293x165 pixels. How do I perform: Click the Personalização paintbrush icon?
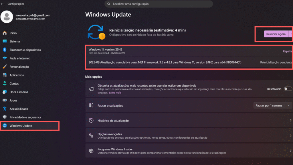point(5,67)
